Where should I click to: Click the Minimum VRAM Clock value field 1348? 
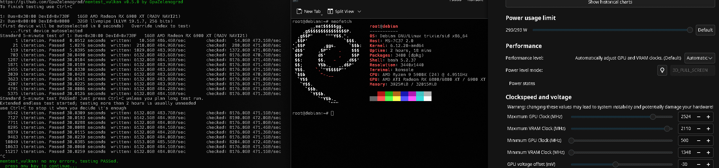tap(686, 152)
